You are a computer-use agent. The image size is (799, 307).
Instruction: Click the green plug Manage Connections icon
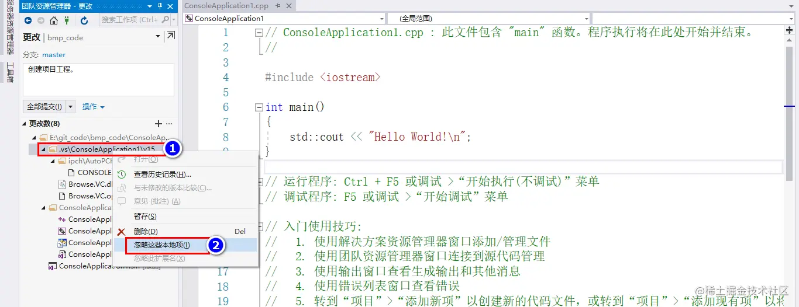[x=67, y=20]
